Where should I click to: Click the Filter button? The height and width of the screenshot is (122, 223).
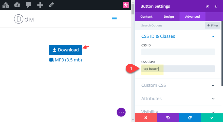pyautogui.click(x=213, y=25)
